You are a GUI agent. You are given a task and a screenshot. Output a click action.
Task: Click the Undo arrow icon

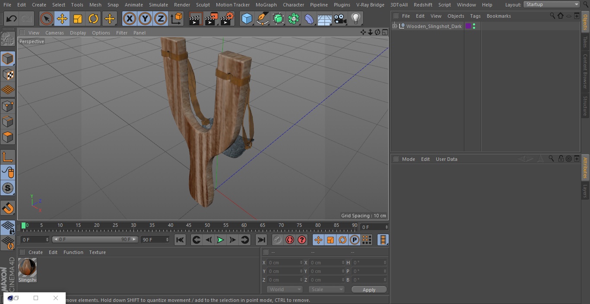pos(12,19)
